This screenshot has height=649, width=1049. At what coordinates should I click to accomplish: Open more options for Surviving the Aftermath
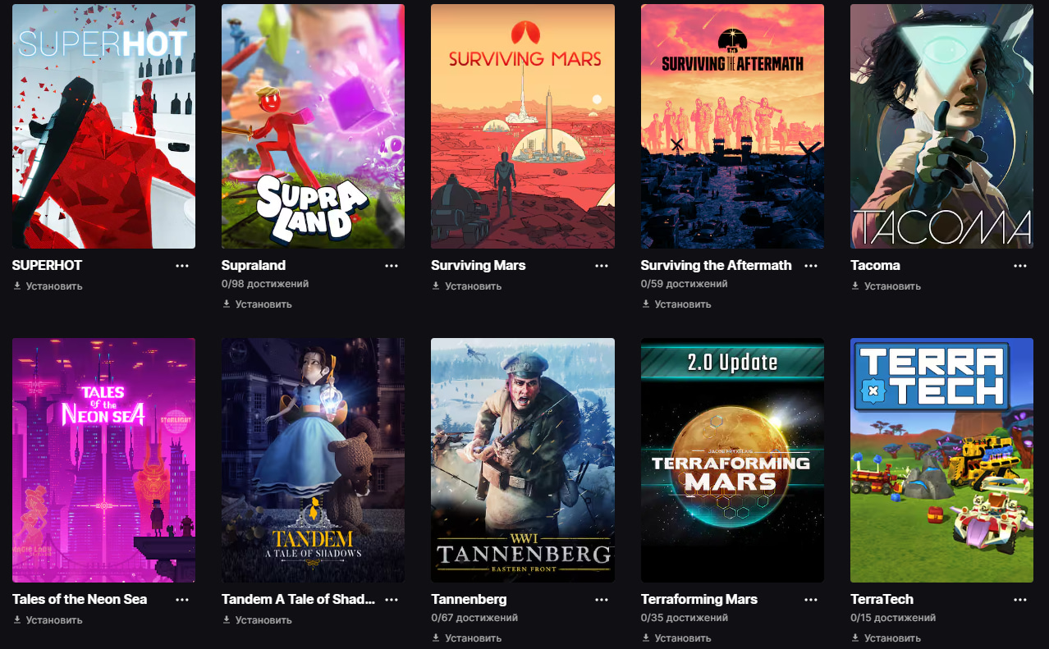point(811,266)
